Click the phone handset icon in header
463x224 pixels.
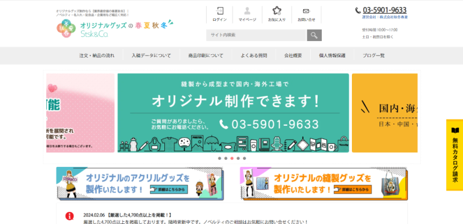coord(358,10)
